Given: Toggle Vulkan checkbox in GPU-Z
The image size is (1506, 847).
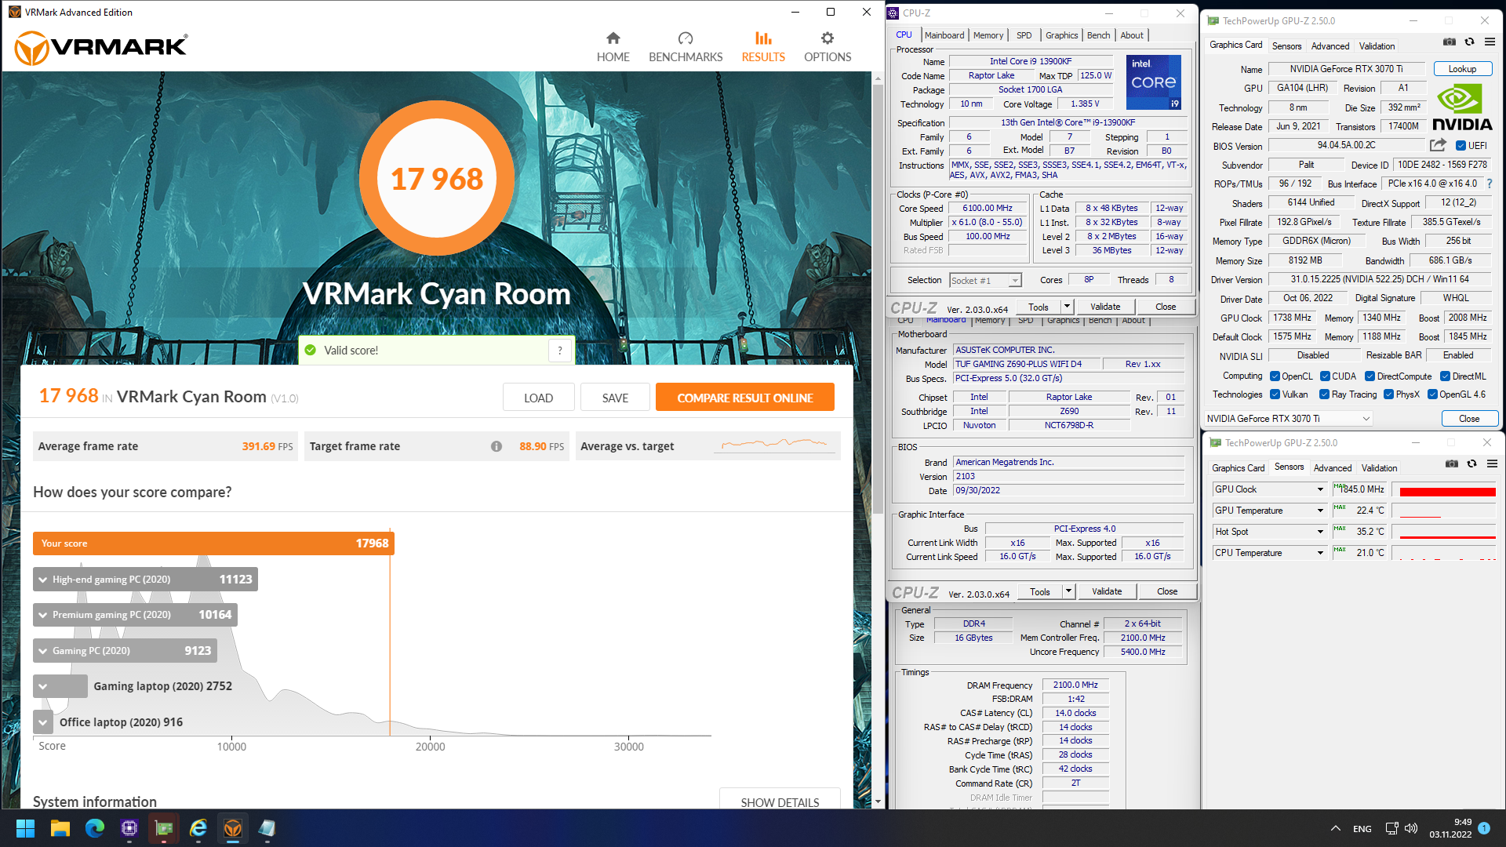Looking at the screenshot, I should coord(1275,394).
